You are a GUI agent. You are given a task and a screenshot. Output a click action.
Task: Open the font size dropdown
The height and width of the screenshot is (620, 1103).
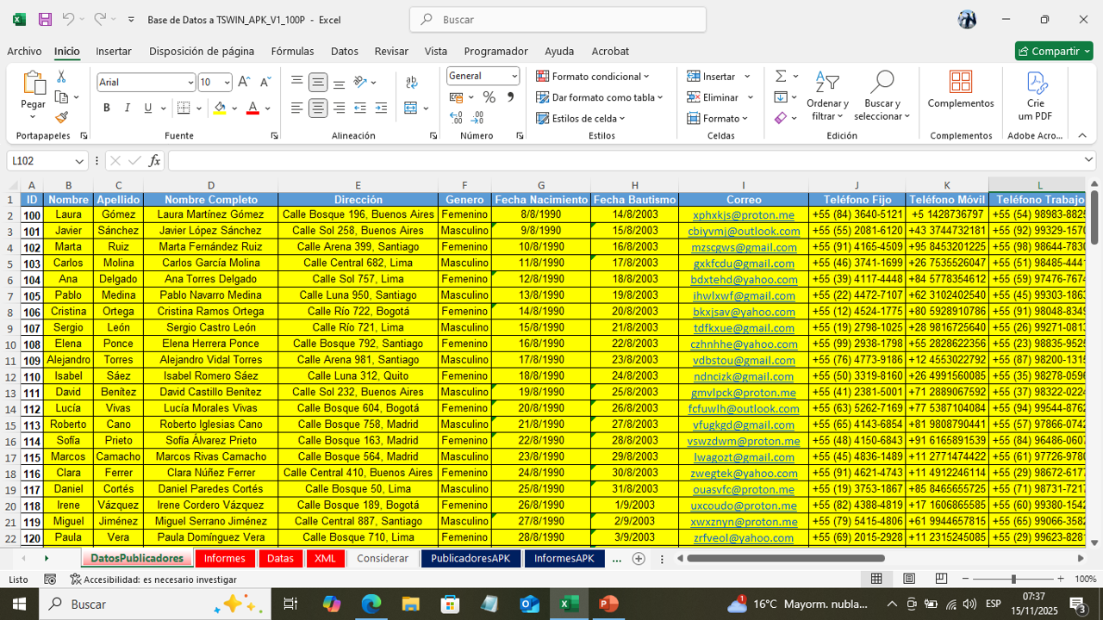tap(227, 83)
